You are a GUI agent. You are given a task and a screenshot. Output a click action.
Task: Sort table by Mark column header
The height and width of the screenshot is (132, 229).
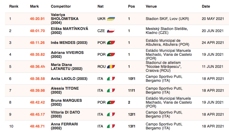(35, 6)
